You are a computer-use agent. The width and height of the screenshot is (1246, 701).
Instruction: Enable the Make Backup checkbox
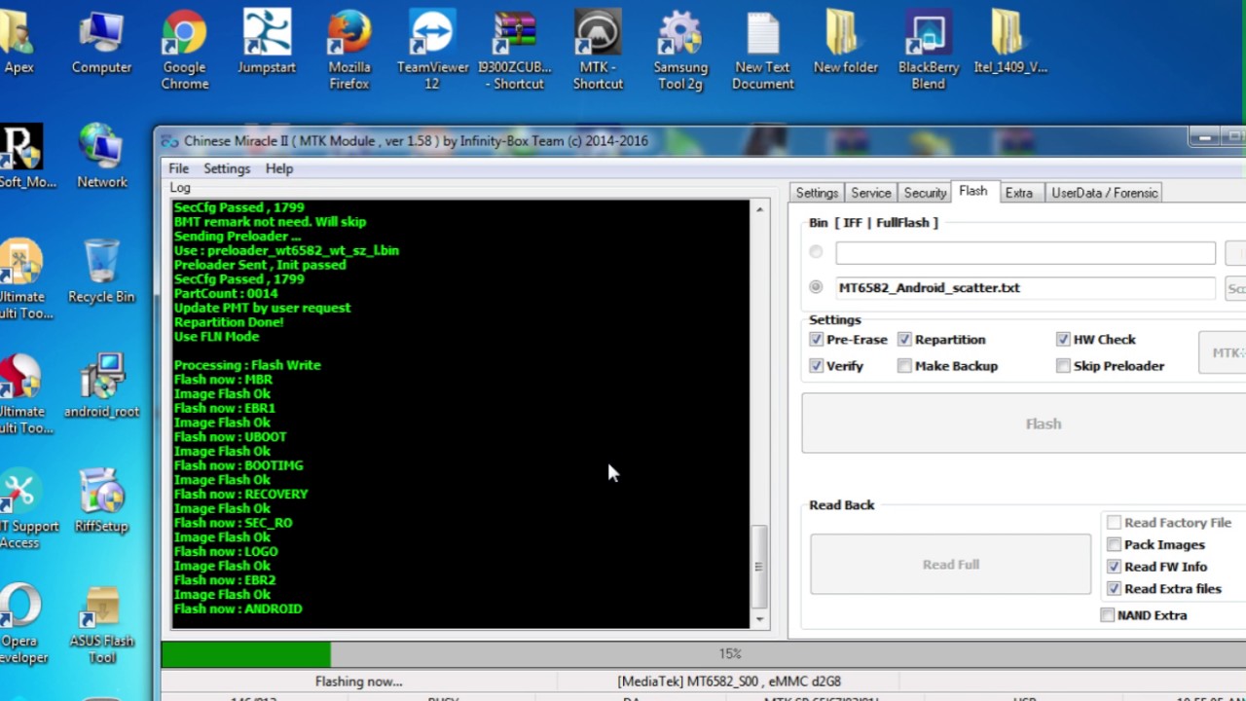click(904, 366)
